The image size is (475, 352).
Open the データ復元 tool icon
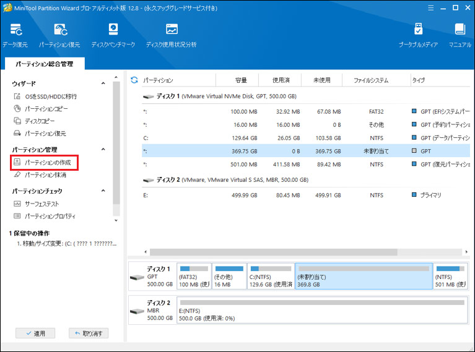click(x=15, y=35)
